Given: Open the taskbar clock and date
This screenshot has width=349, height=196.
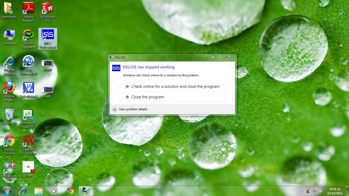Looking at the screenshot, I should 335,191.
